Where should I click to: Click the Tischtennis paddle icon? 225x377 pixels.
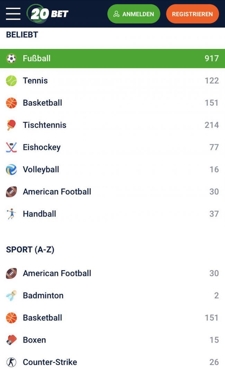pyautogui.click(x=11, y=125)
